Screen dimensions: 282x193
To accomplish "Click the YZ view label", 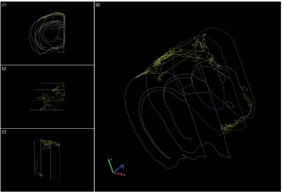I will click(4, 132).
